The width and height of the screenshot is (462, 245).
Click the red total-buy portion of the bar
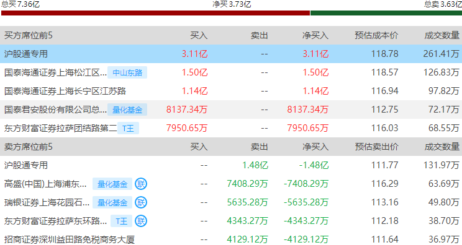[156, 13]
